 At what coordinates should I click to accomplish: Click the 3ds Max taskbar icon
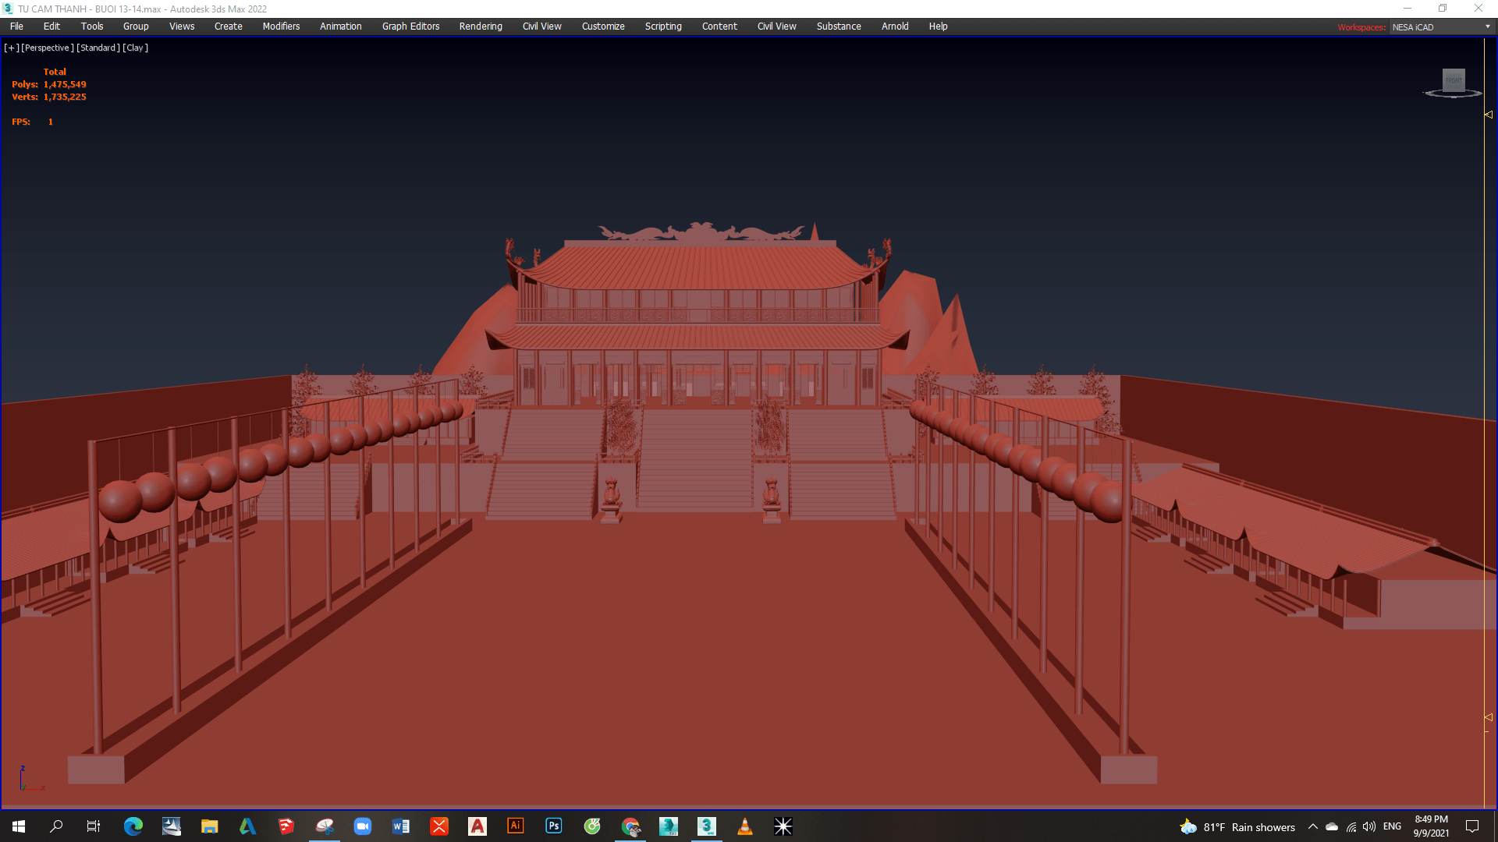(x=707, y=826)
